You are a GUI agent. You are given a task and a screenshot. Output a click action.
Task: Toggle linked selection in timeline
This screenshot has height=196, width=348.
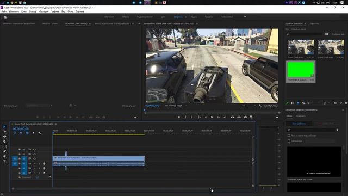[x=27, y=133]
